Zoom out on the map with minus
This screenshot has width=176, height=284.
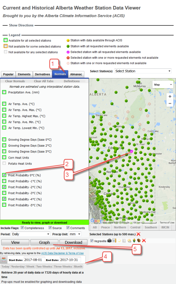(x=170, y=103)
